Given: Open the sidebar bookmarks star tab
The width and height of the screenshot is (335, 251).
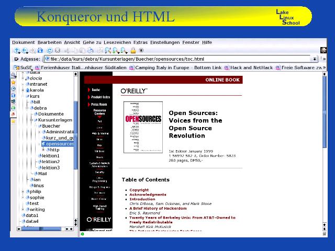Looking at the screenshot, I should 13,83.
